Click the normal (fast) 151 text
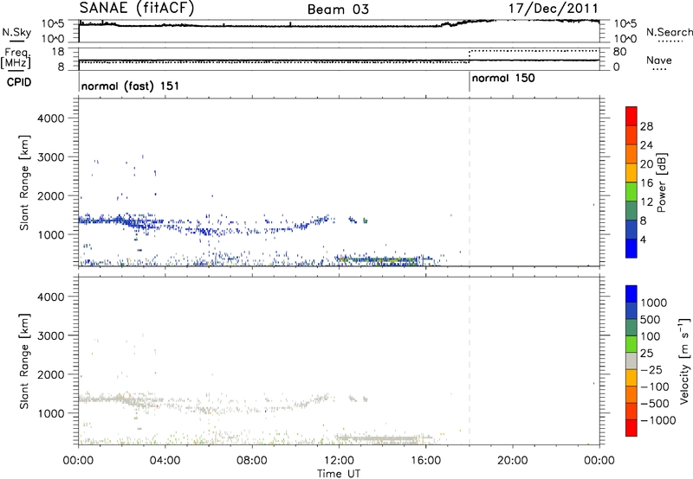This screenshot has width=693, height=479. click(131, 86)
